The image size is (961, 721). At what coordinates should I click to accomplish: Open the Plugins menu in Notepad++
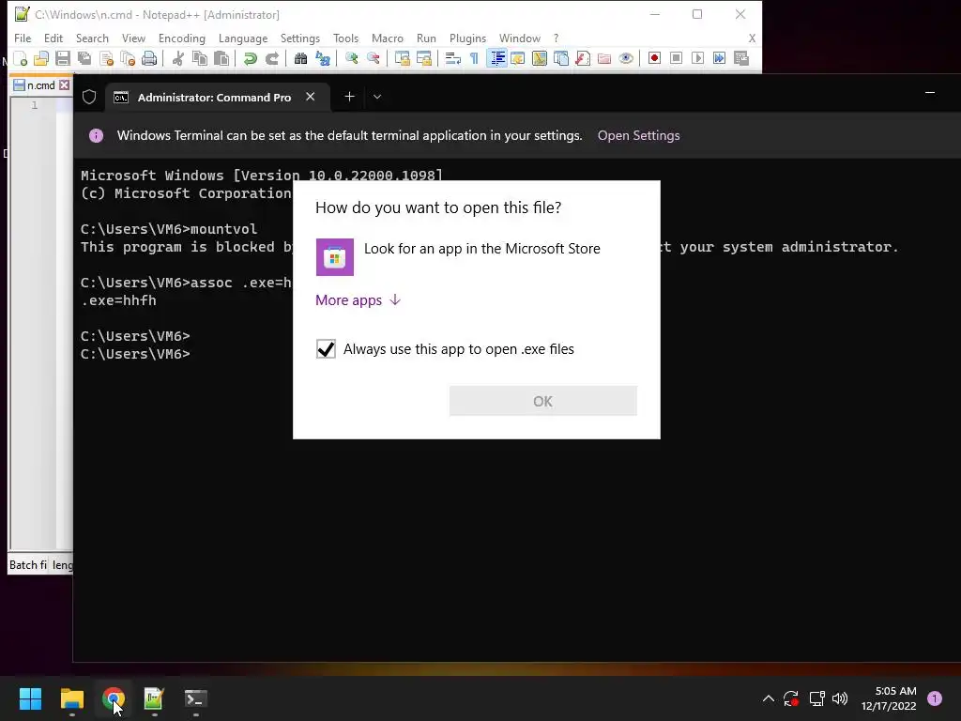(x=467, y=38)
